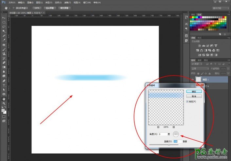Open Adjustments panel menu

[x=229, y=38]
